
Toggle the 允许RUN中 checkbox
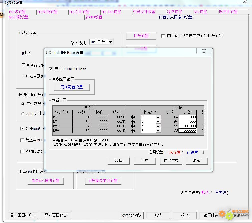(x=22, y=129)
